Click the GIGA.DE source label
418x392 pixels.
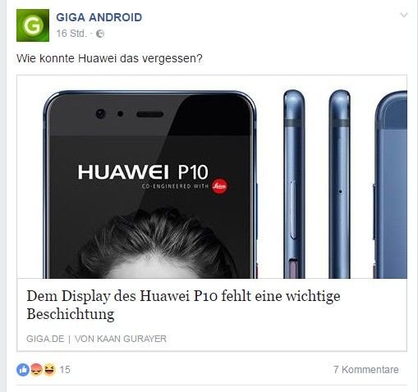coord(45,339)
